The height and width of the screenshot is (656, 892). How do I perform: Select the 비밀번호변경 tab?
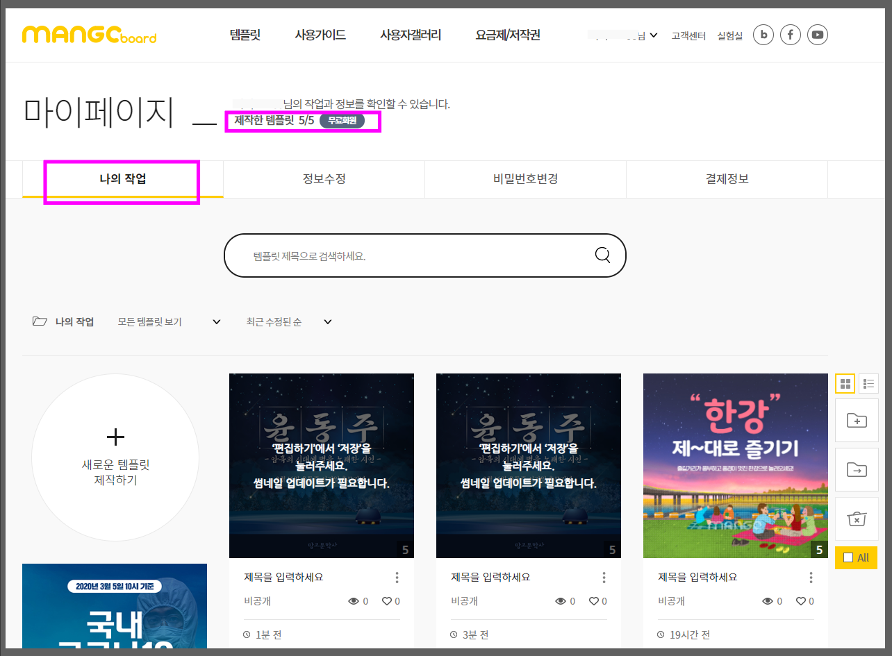[x=525, y=179]
